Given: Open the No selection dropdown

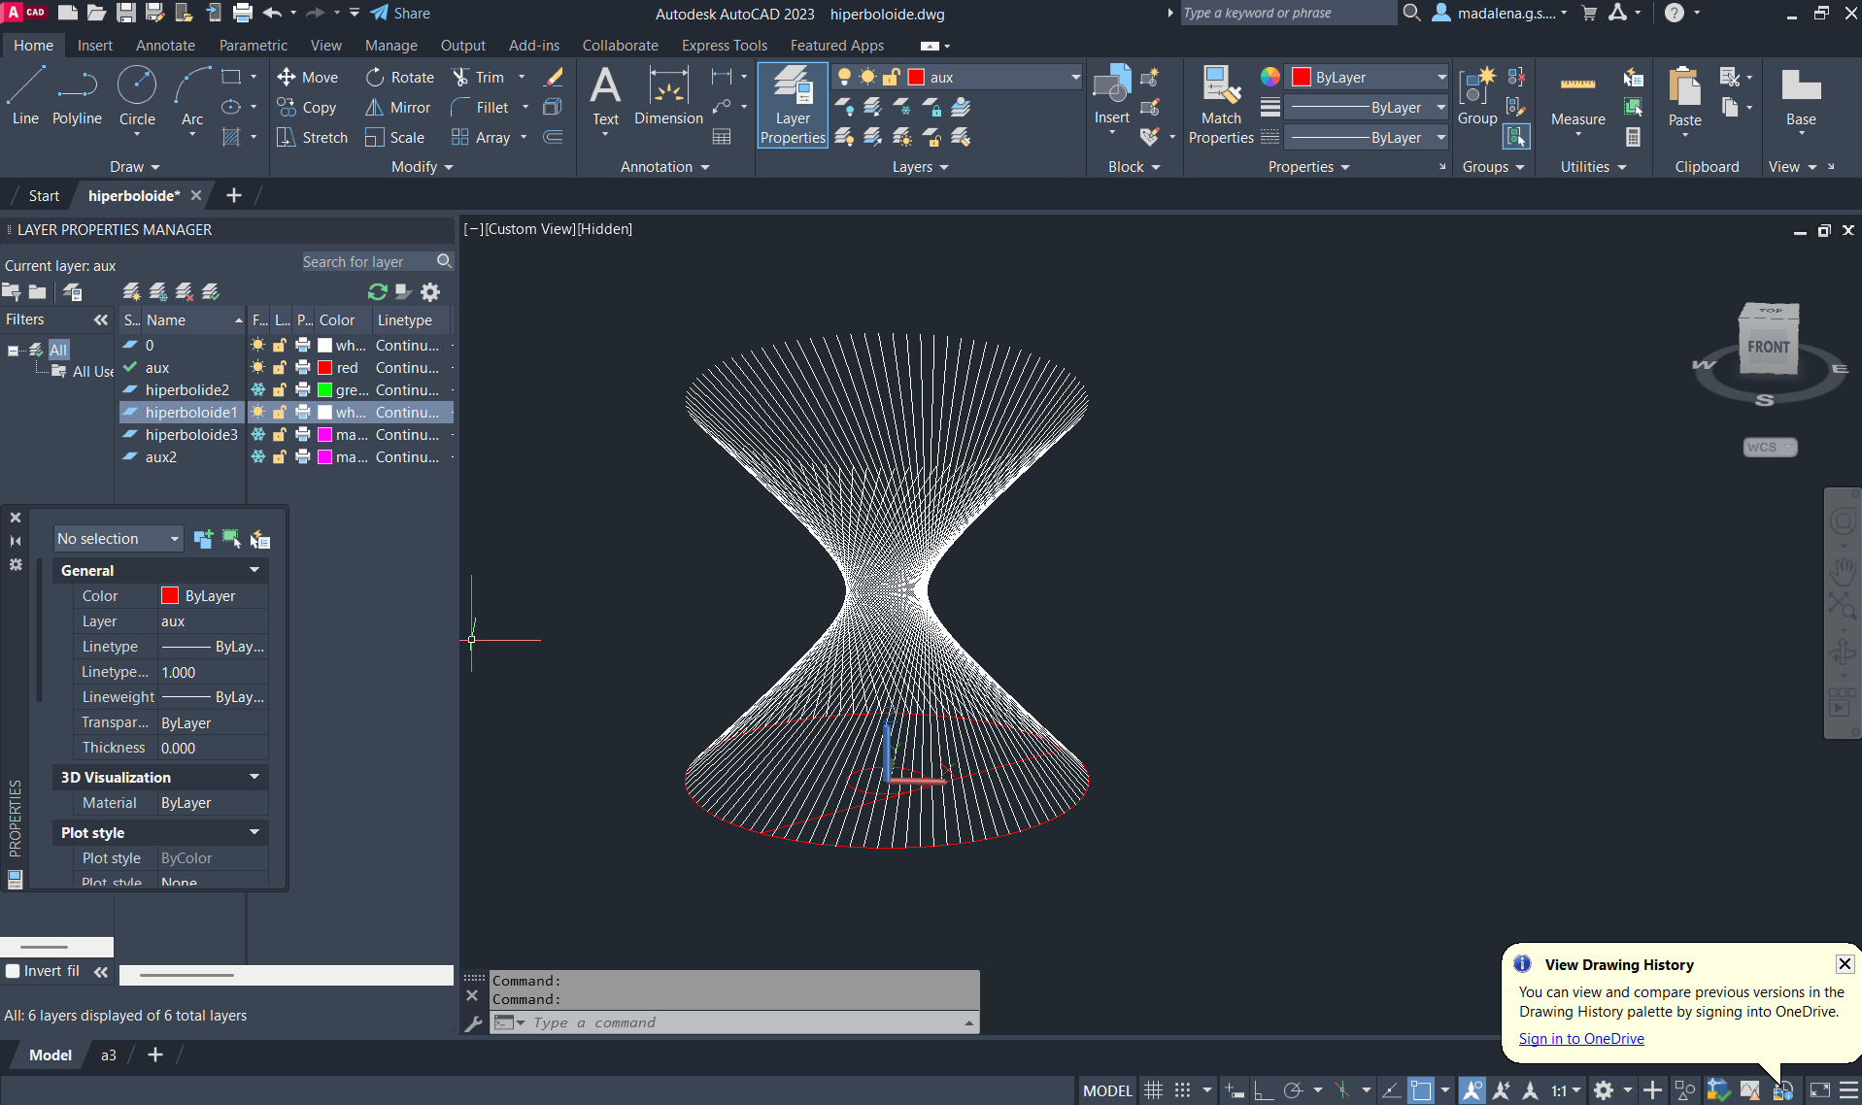Looking at the screenshot, I should [x=118, y=539].
